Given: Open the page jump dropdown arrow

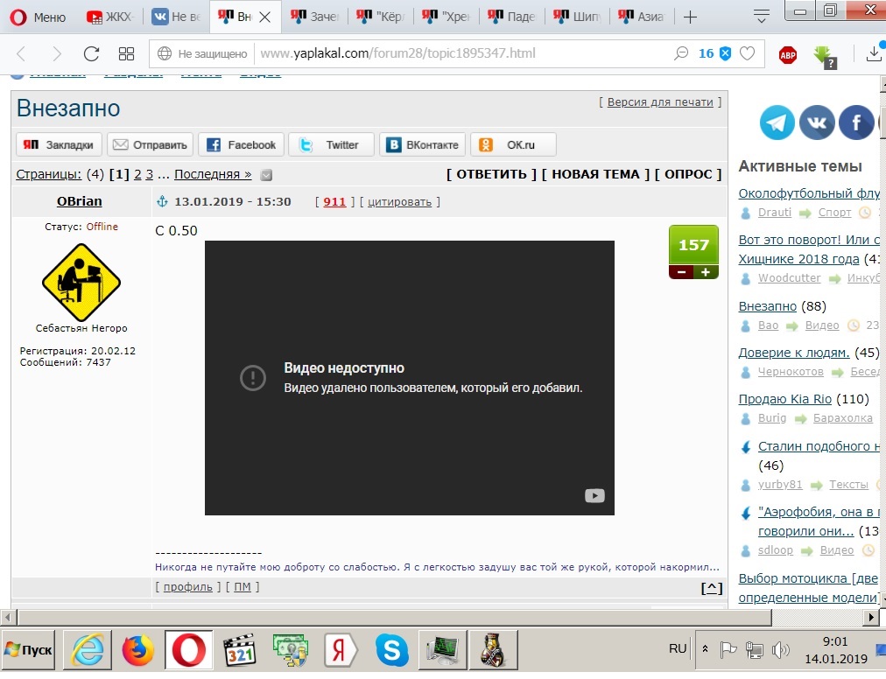Looking at the screenshot, I should click(266, 175).
